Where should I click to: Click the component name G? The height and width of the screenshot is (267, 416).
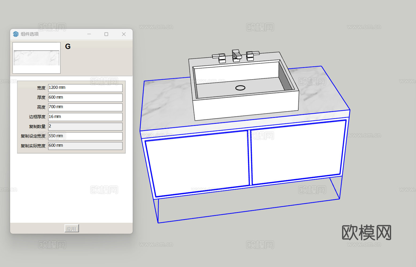click(68, 46)
